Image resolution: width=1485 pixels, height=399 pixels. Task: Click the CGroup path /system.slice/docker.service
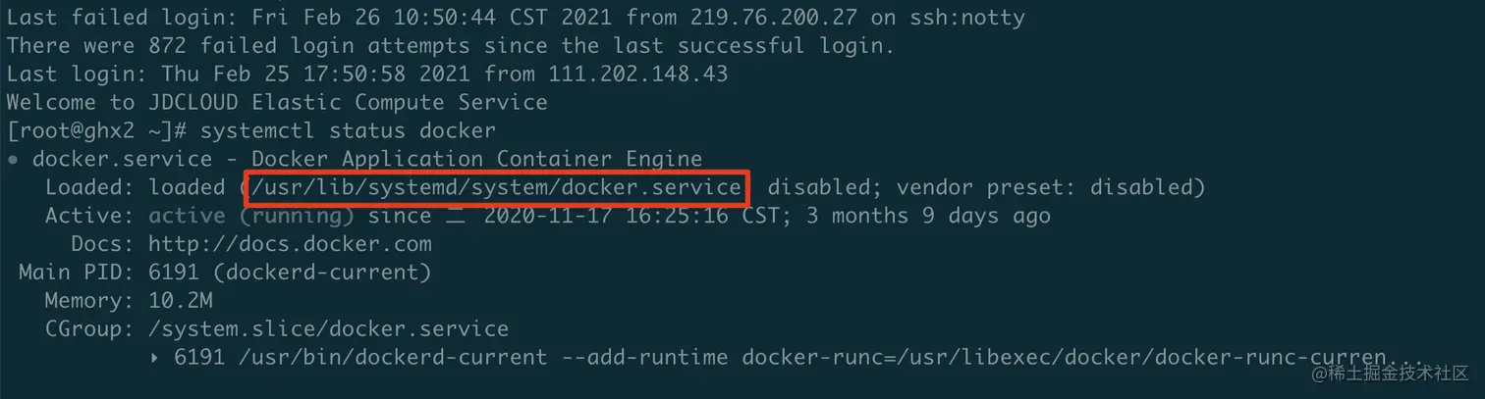click(x=329, y=329)
